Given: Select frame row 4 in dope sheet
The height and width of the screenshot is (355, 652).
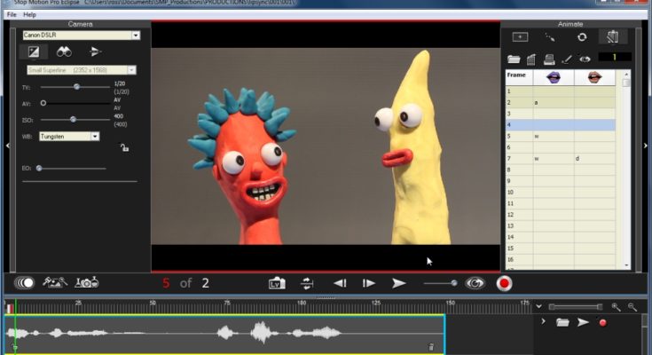Looking at the screenshot, I should click(x=561, y=125).
